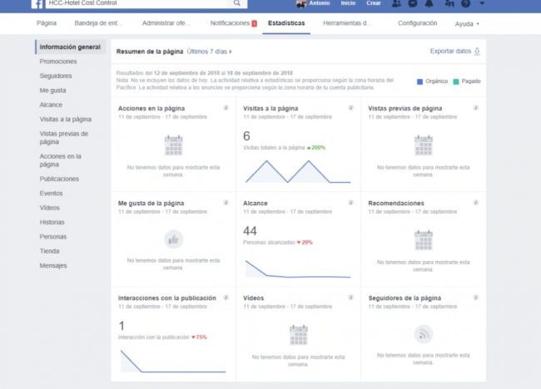Screen dimensions: 541x389
Task: Click the help question mark icon
Action: click(x=465, y=3)
